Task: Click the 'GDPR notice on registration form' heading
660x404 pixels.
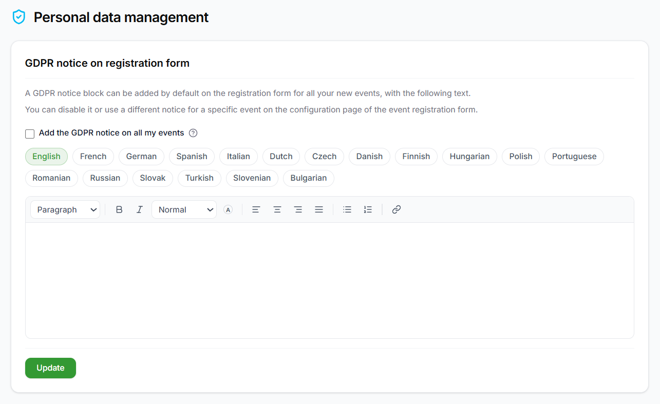Action: click(107, 63)
